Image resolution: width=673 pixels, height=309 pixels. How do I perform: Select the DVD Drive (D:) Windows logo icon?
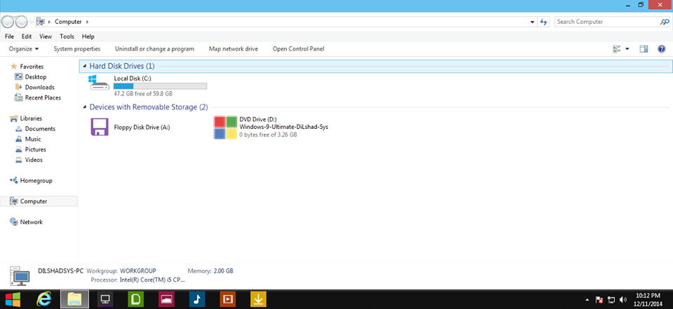(x=225, y=128)
